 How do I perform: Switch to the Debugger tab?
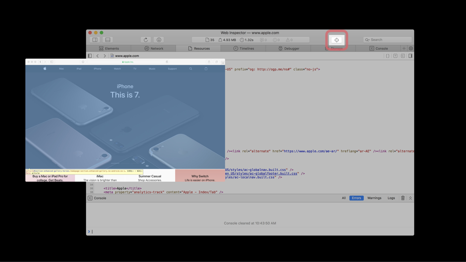tap(288, 48)
